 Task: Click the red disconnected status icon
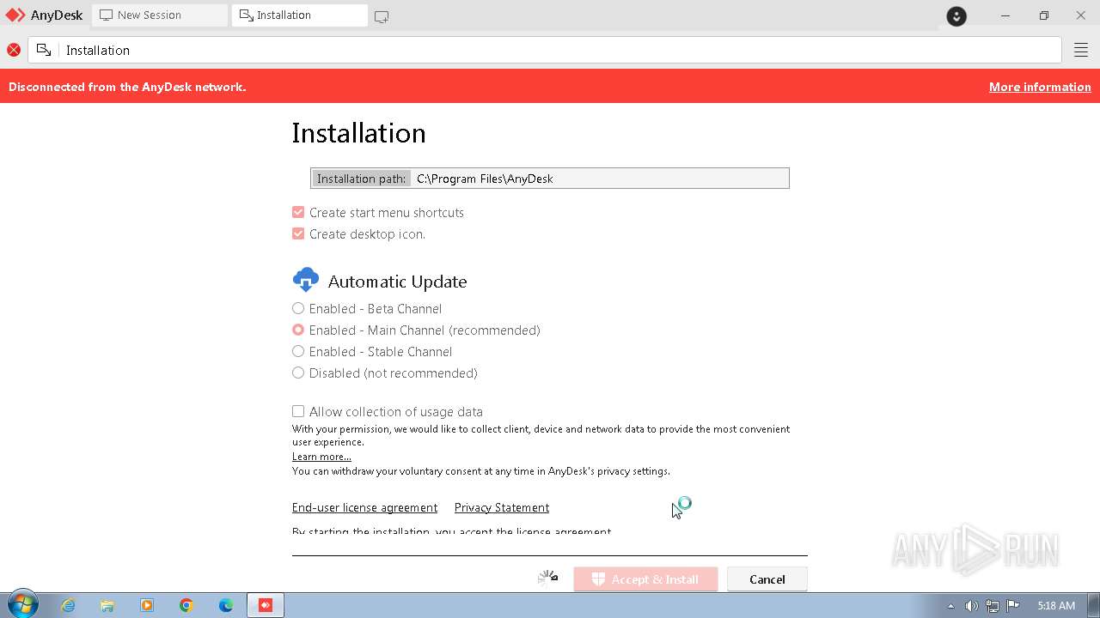[14, 50]
